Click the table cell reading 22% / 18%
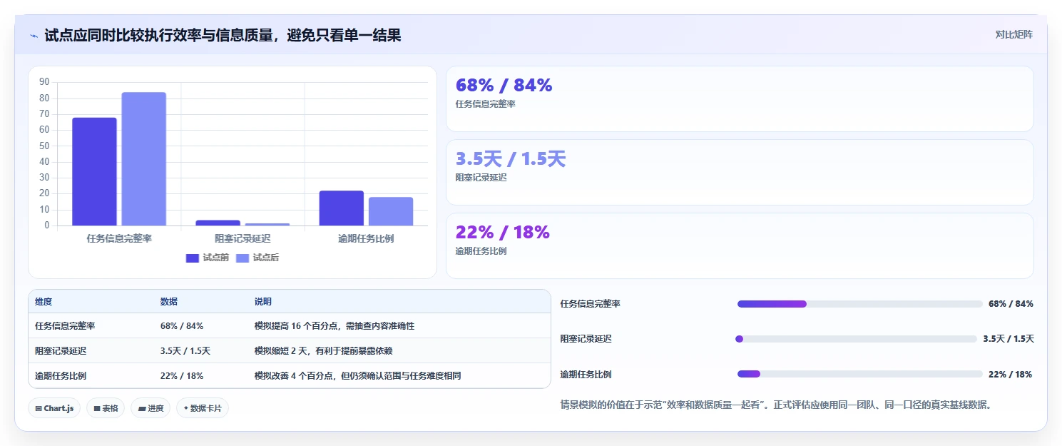This screenshot has height=446, width=1062. [x=182, y=375]
